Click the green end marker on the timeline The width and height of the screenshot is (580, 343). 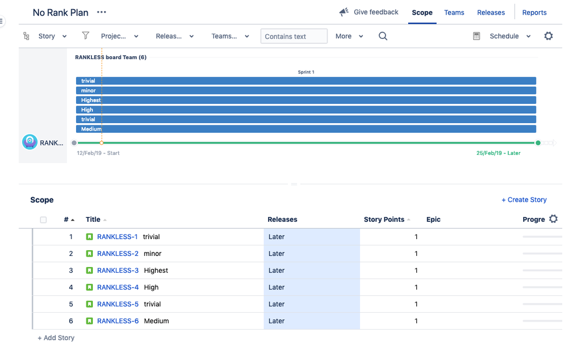click(538, 142)
